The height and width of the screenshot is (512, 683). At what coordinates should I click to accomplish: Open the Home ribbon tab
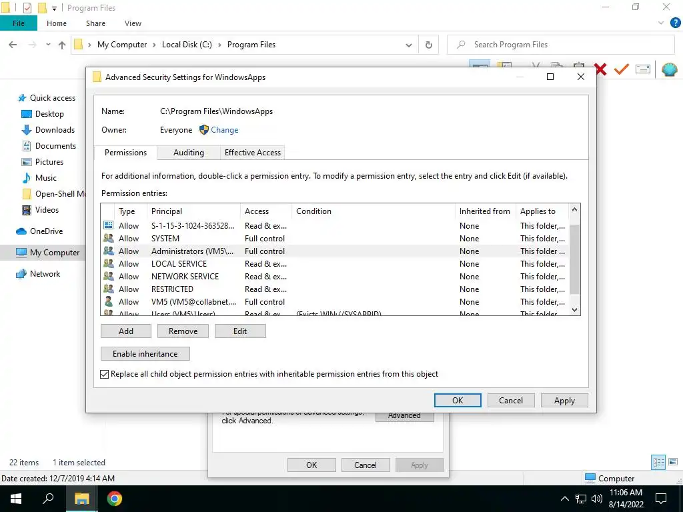coord(57,23)
